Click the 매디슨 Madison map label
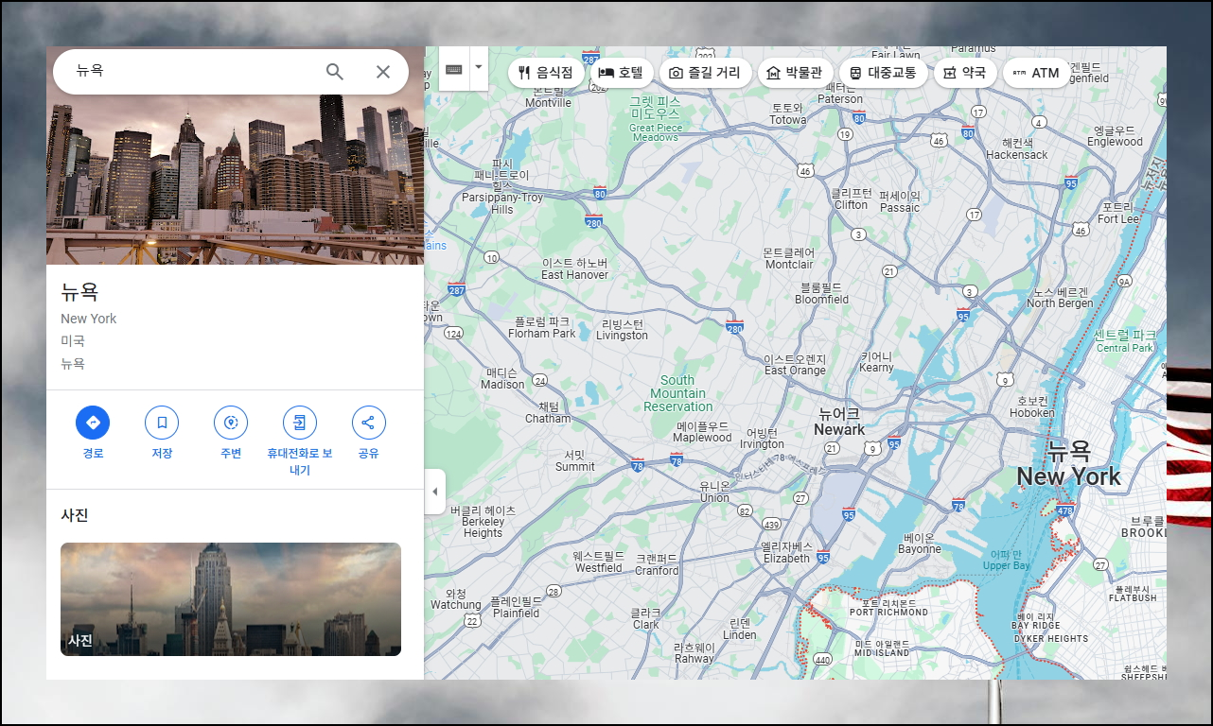1213x726 pixels. click(502, 378)
